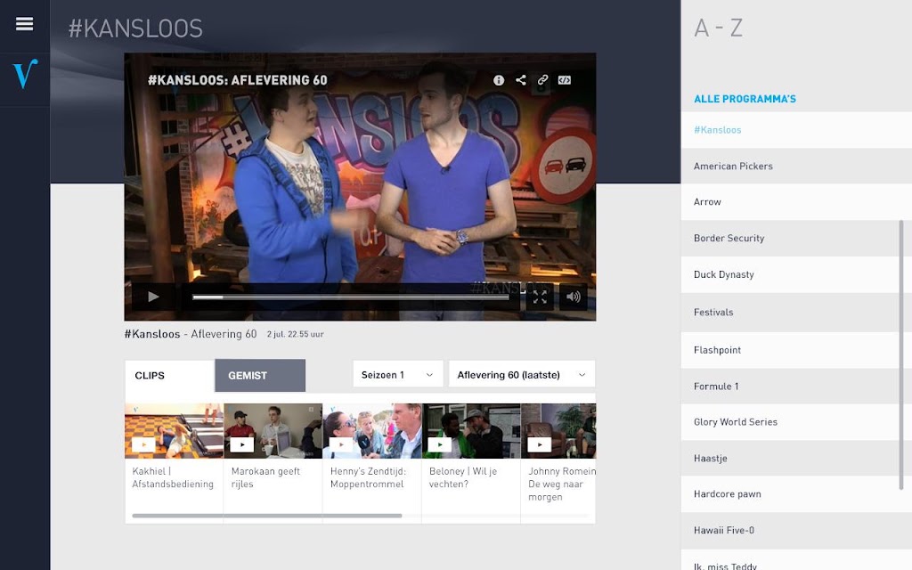Screen dimensions: 912x570
Task: Open the Seizoen 1 dropdown
Action: tap(398, 375)
